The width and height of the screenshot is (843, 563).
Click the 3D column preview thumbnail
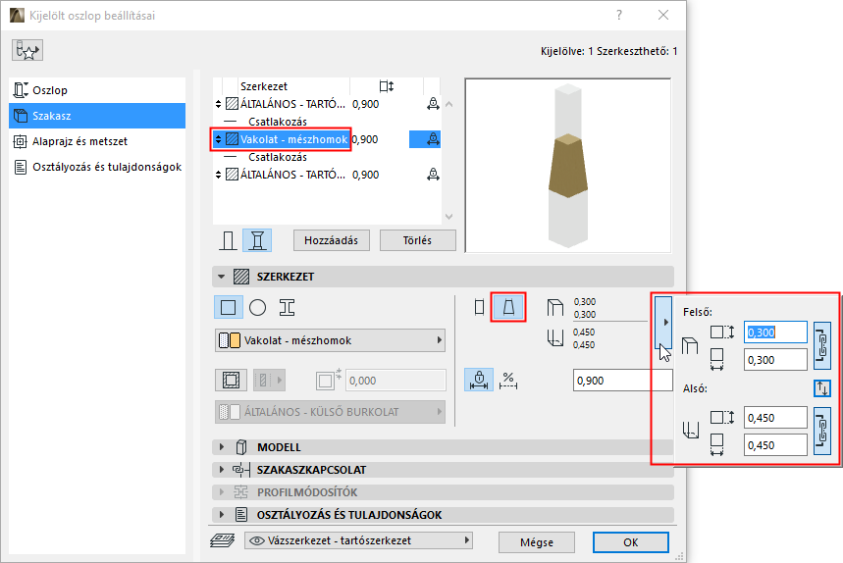[567, 164]
